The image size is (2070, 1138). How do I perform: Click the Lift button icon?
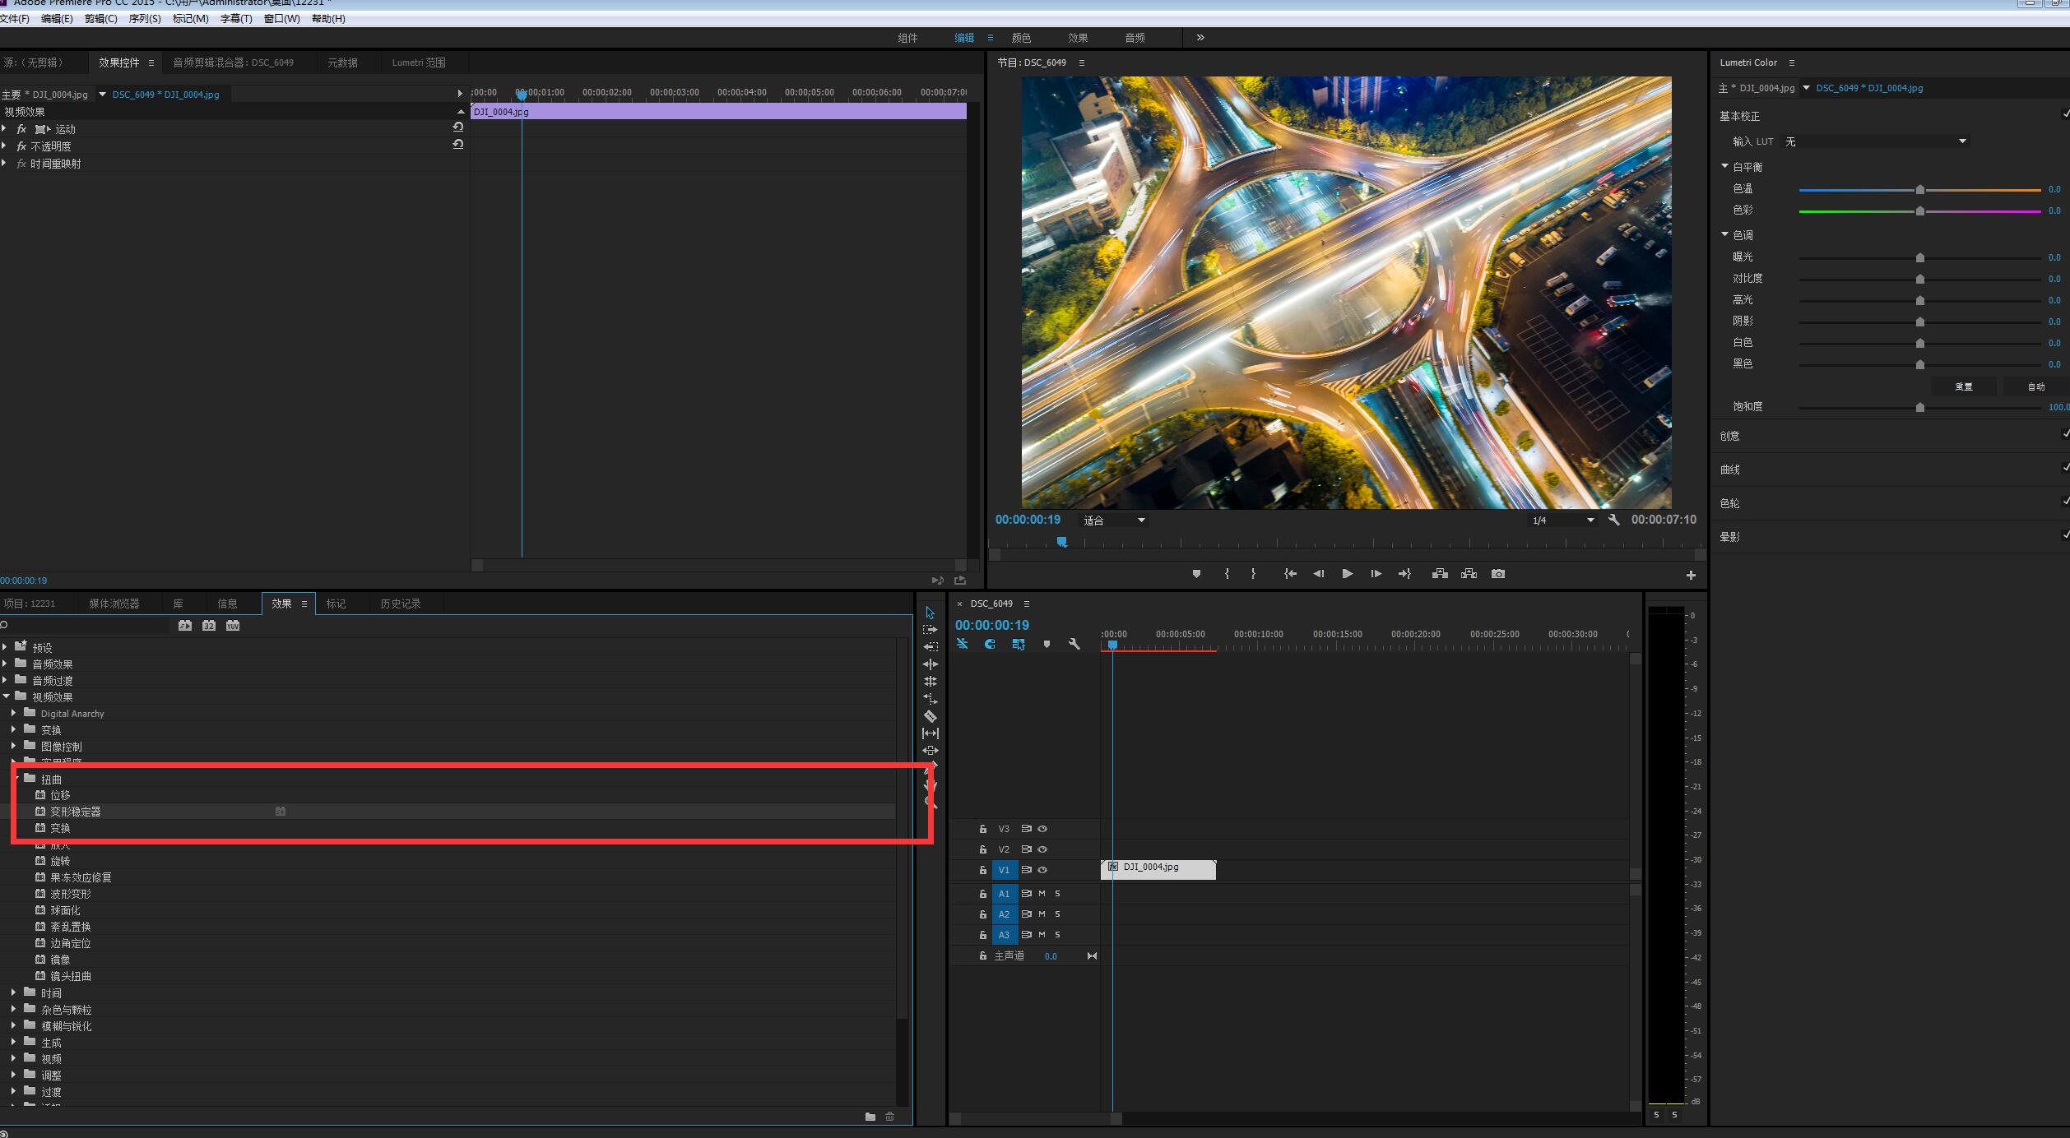click(x=1440, y=574)
